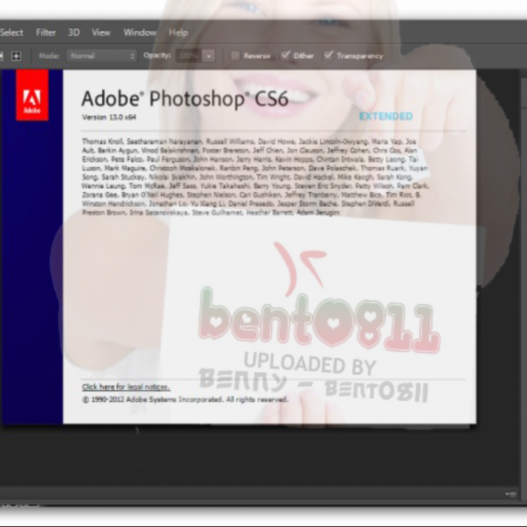
Task: Open the Filter menu
Action: (46, 33)
